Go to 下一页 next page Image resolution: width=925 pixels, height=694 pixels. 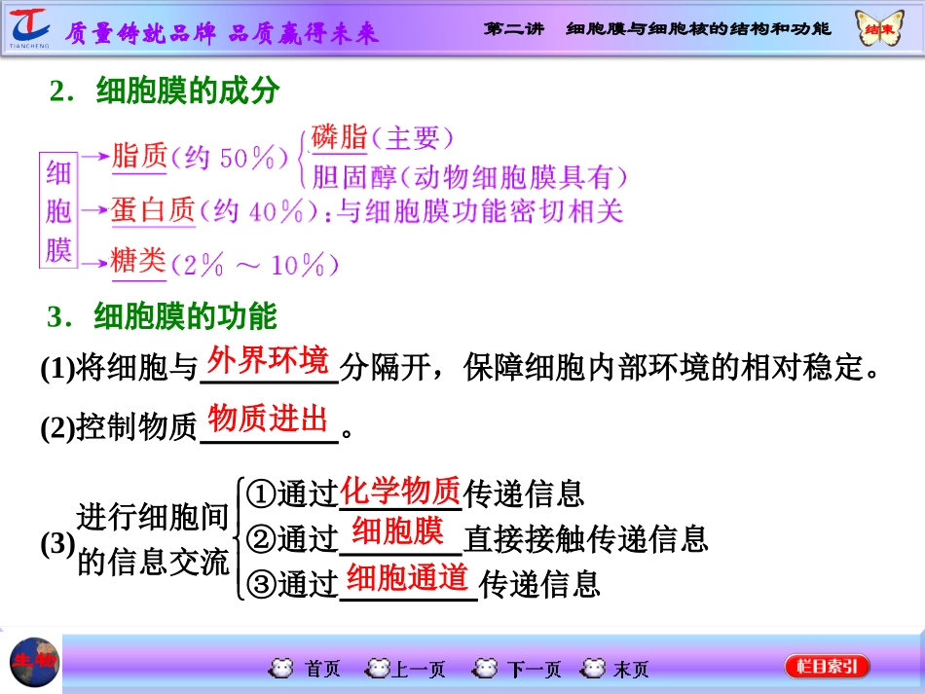[x=534, y=670]
